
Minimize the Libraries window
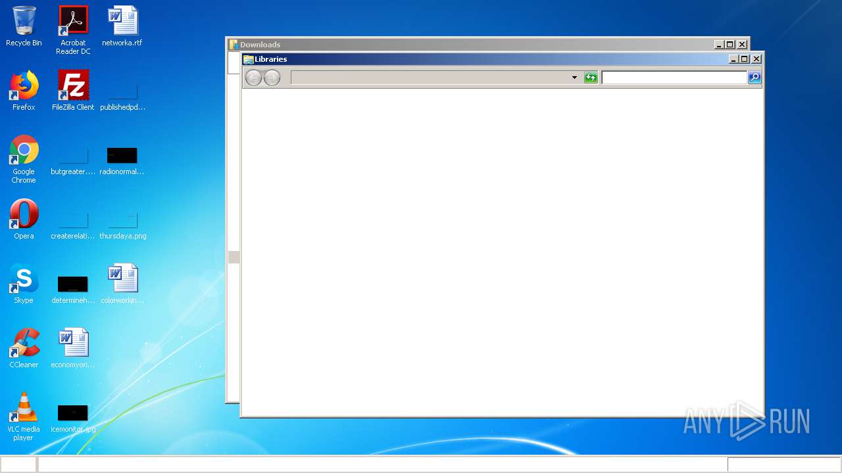[733, 59]
